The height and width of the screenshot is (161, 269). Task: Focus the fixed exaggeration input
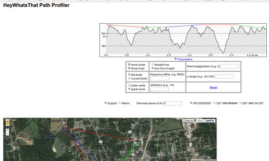coord(230,66)
